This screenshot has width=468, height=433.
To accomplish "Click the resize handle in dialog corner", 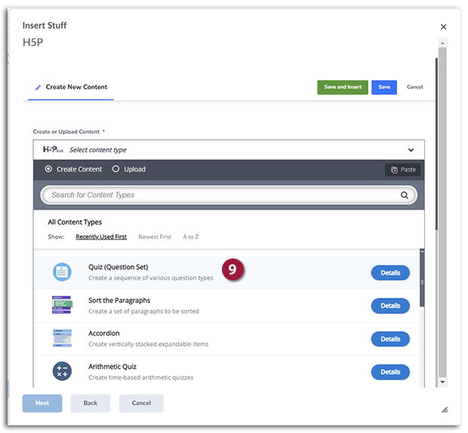I will coord(445,410).
